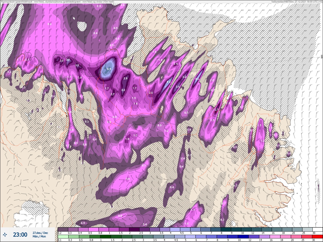Select the 1.6 precipitation value label
323x242 pixels.
tap(136, 104)
